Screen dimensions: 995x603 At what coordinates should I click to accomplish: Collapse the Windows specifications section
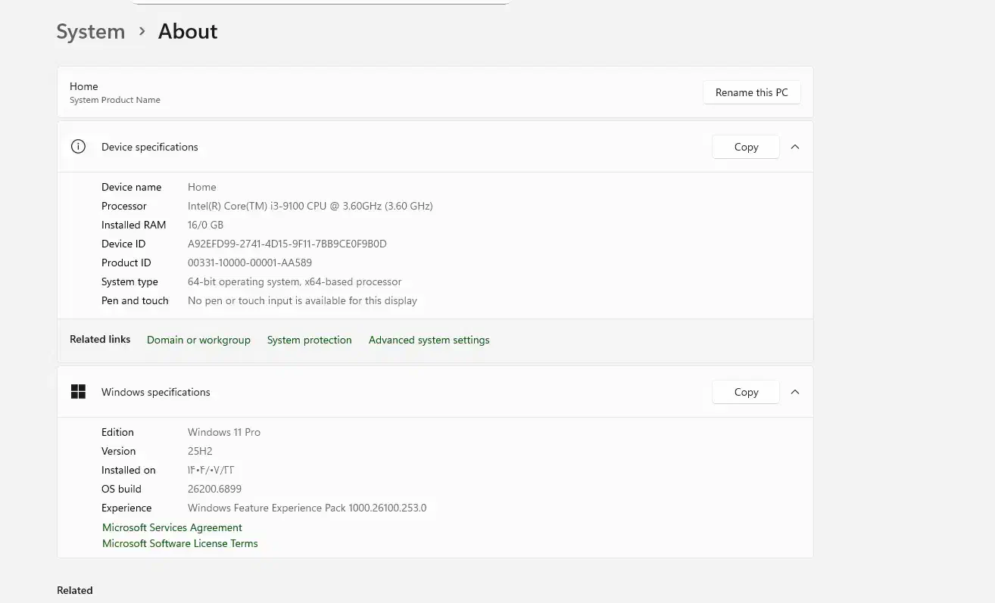(795, 392)
